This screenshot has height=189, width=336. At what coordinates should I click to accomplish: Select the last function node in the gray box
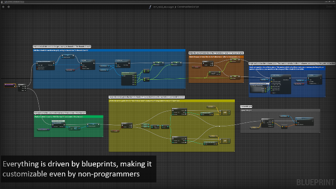[x=304, y=121]
